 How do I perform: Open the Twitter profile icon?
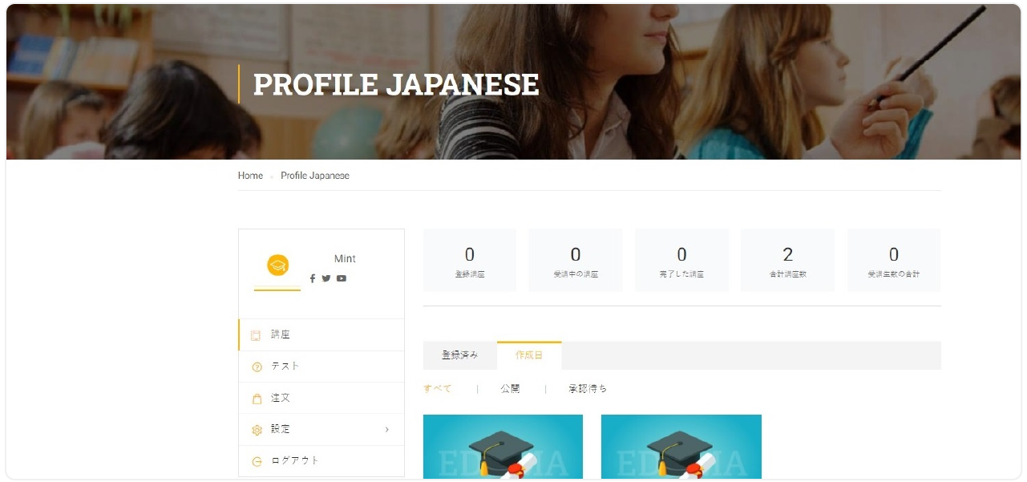pos(326,278)
